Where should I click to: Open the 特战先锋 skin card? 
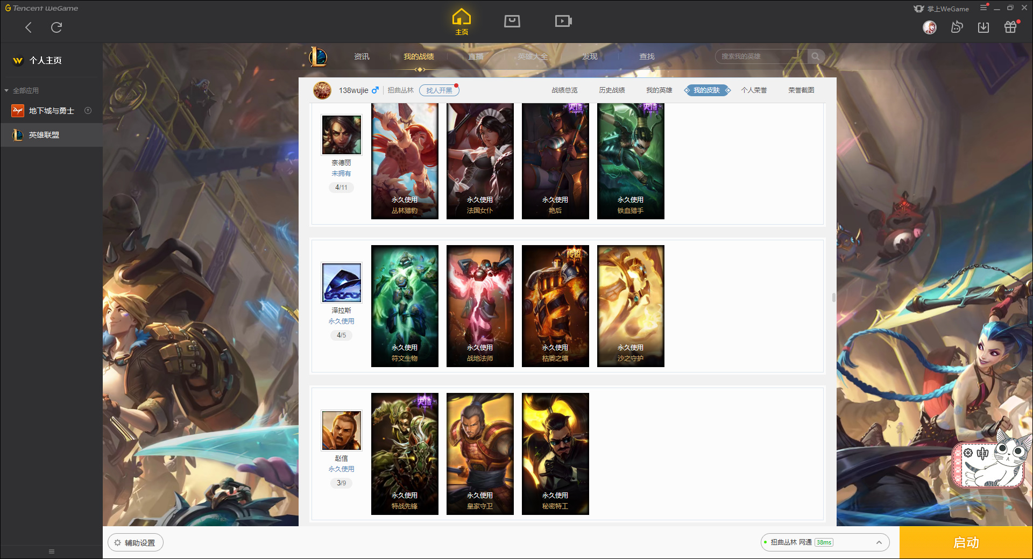405,454
